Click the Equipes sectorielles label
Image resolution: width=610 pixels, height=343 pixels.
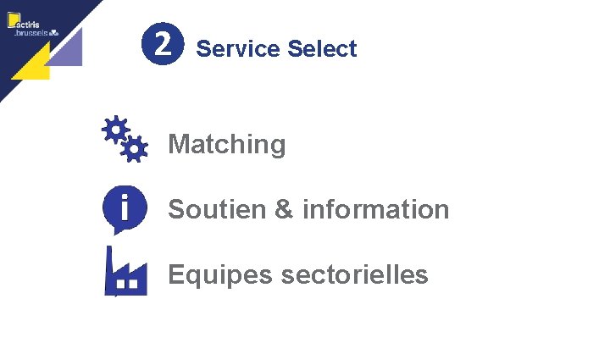click(x=298, y=274)
